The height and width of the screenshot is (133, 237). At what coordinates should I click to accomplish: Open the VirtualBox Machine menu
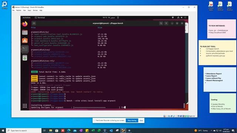click(x=19, y=10)
